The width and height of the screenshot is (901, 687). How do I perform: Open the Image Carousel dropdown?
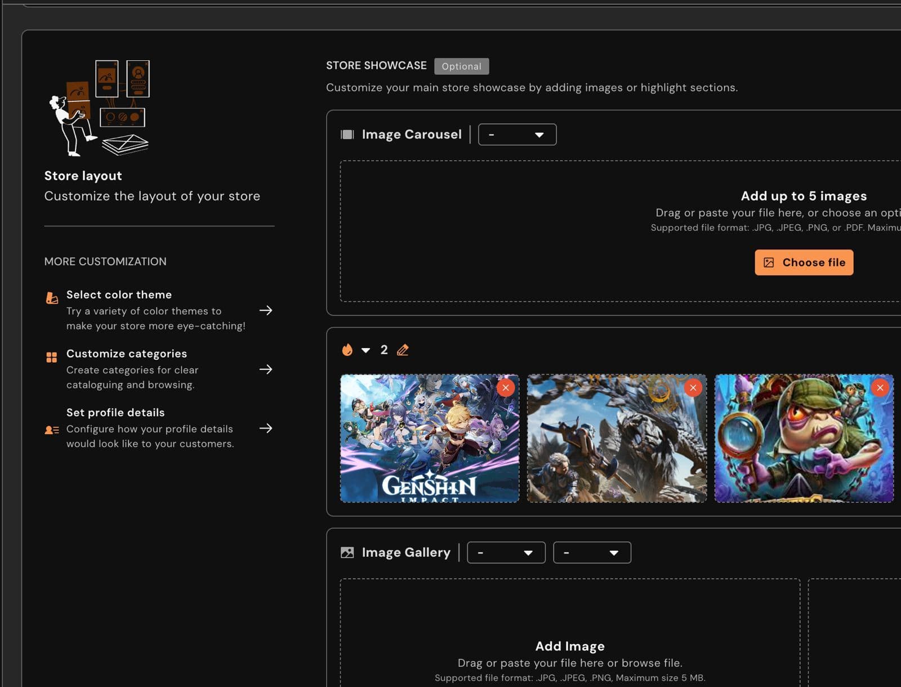pyautogui.click(x=517, y=135)
